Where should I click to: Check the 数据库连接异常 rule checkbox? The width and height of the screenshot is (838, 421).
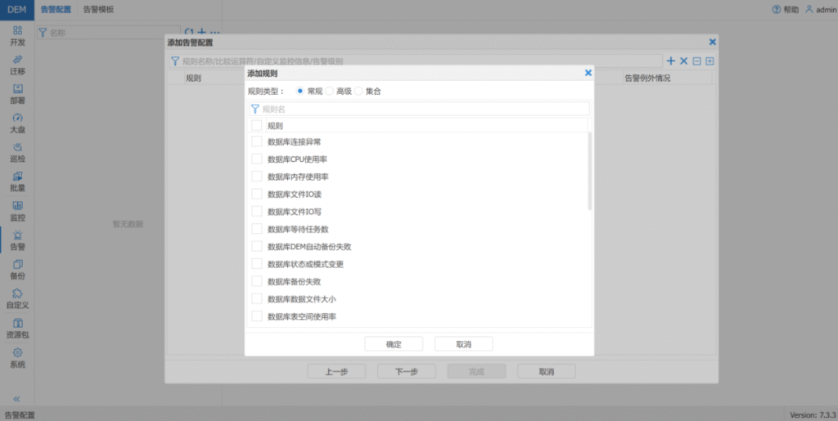[x=257, y=142]
